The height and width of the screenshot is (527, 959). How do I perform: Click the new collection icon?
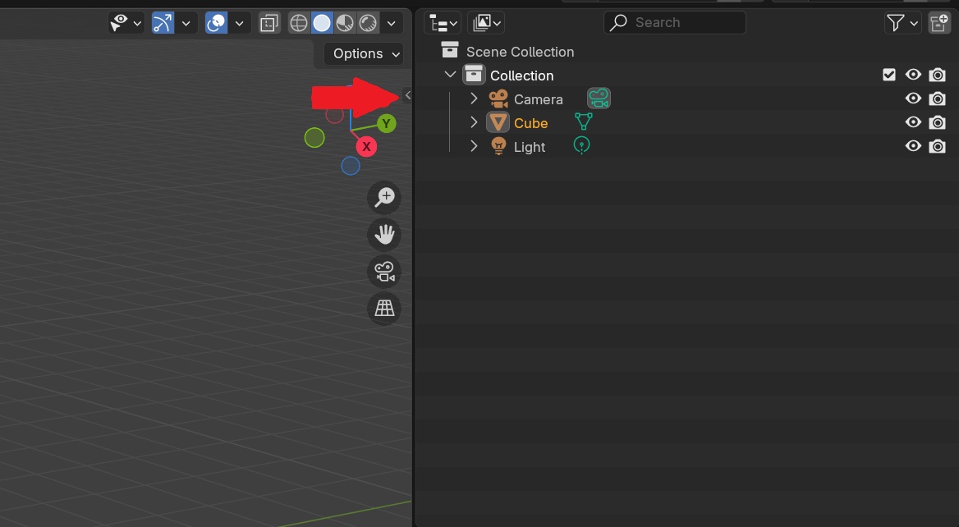click(x=938, y=23)
